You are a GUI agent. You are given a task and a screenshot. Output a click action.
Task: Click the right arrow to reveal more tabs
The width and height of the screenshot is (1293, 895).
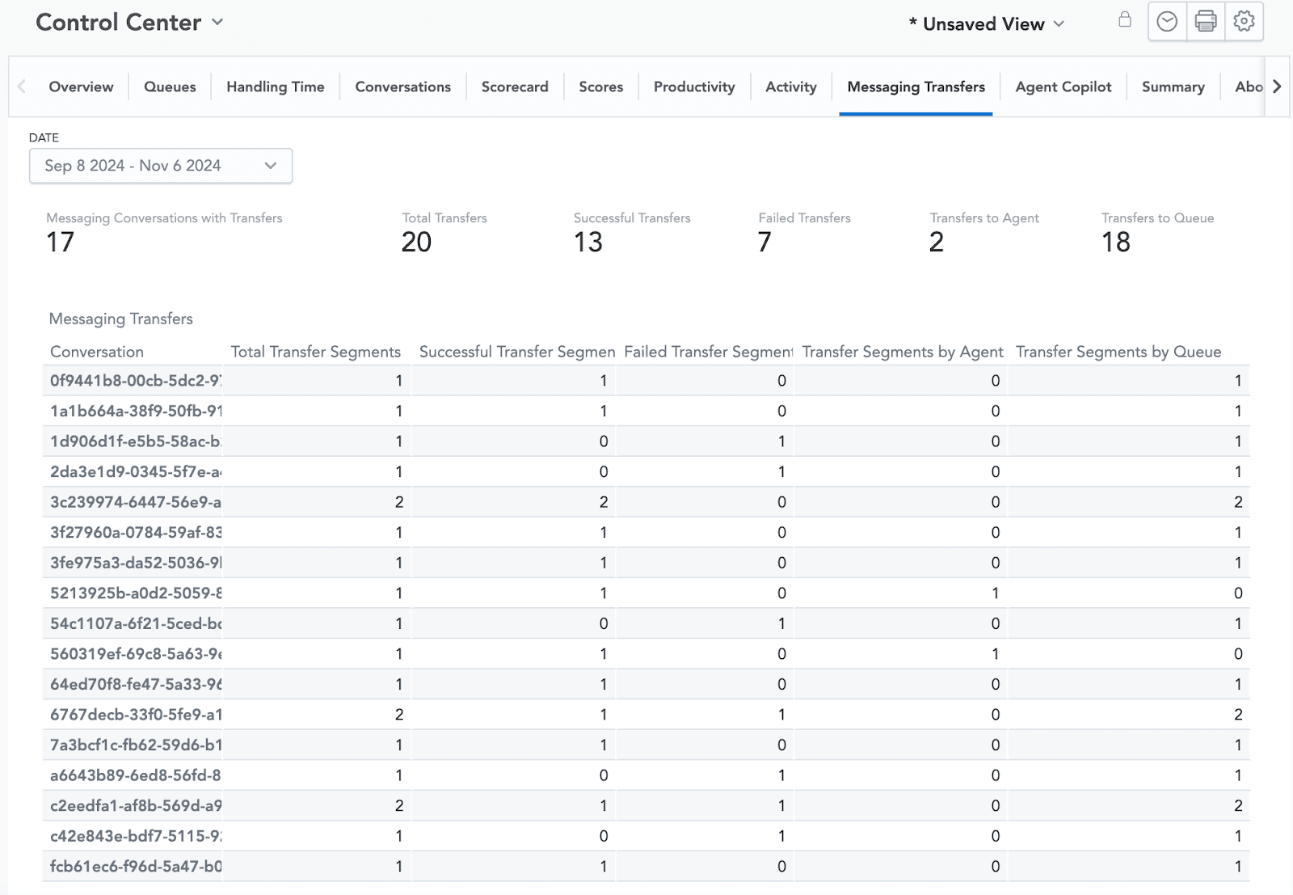1277,87
